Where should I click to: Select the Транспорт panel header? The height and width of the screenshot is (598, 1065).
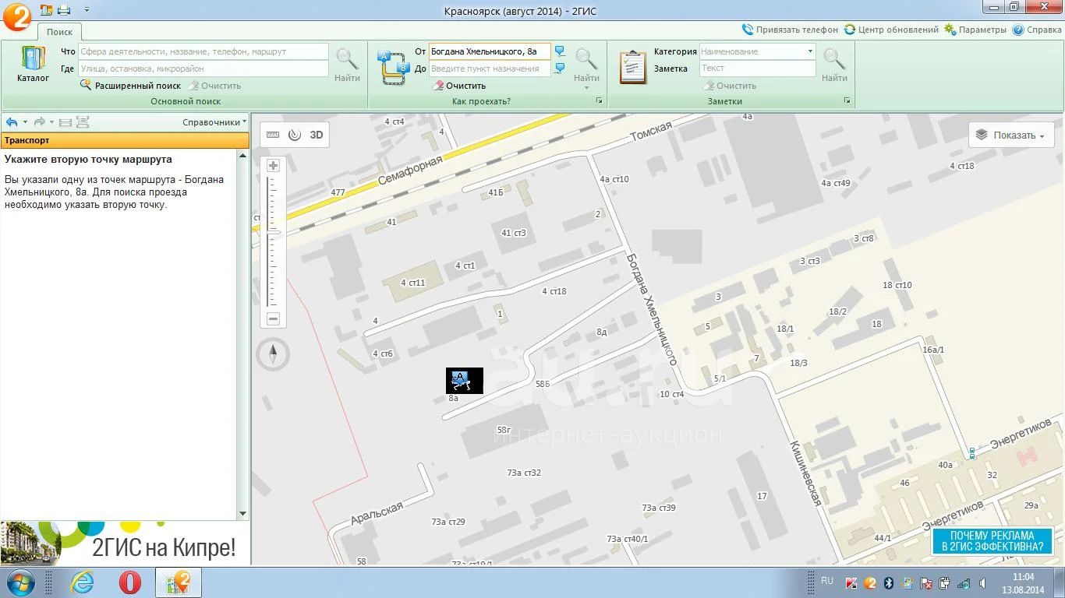point(125,140)
